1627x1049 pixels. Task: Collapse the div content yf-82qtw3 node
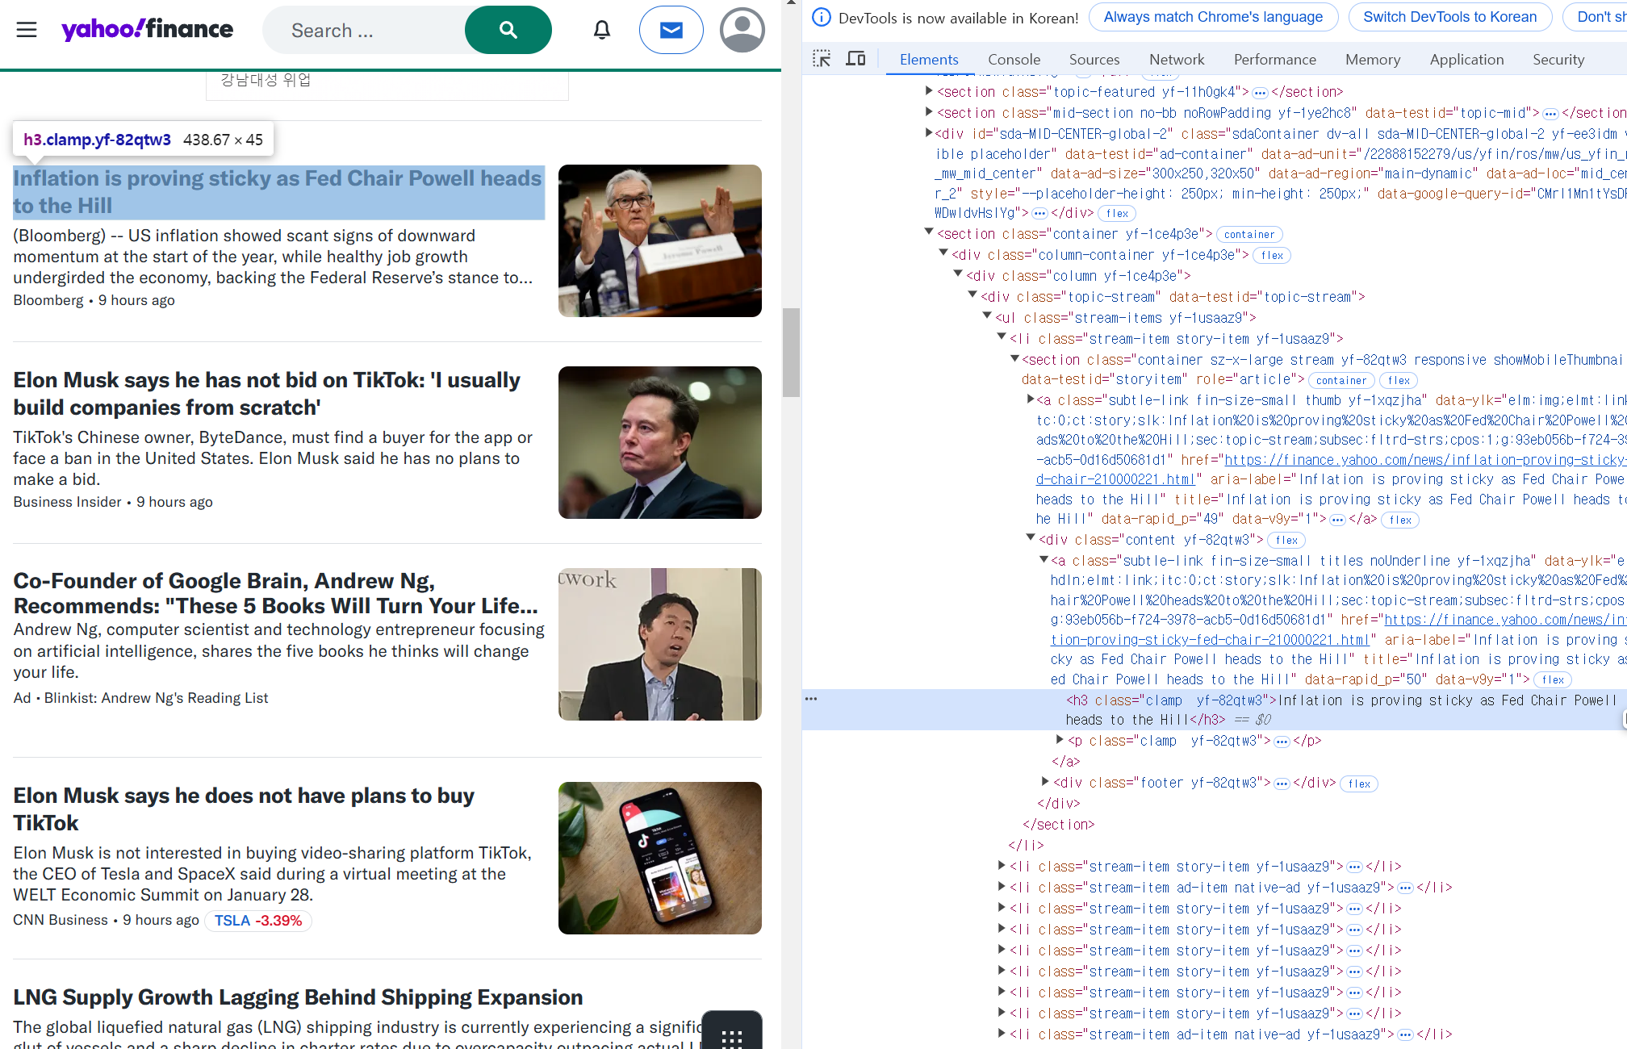(1031, 538)
